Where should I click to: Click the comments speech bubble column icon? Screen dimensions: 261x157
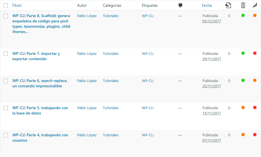click(x=180, y=6)
